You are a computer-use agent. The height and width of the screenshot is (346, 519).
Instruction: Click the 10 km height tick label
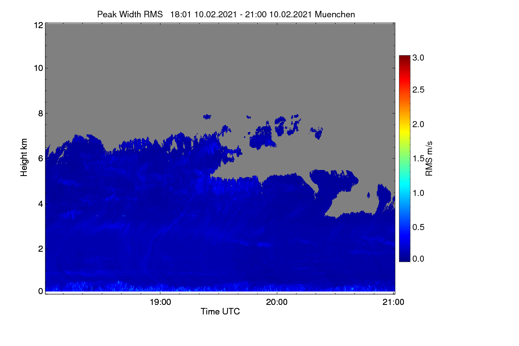point(38,68)
